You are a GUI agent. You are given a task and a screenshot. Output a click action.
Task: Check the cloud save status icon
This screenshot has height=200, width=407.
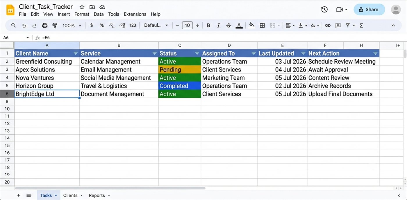pos(102,7)
